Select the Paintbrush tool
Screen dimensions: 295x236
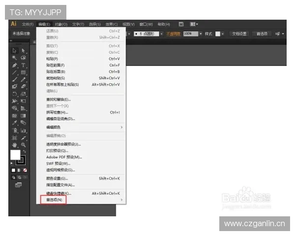click(x=14, y=80)
